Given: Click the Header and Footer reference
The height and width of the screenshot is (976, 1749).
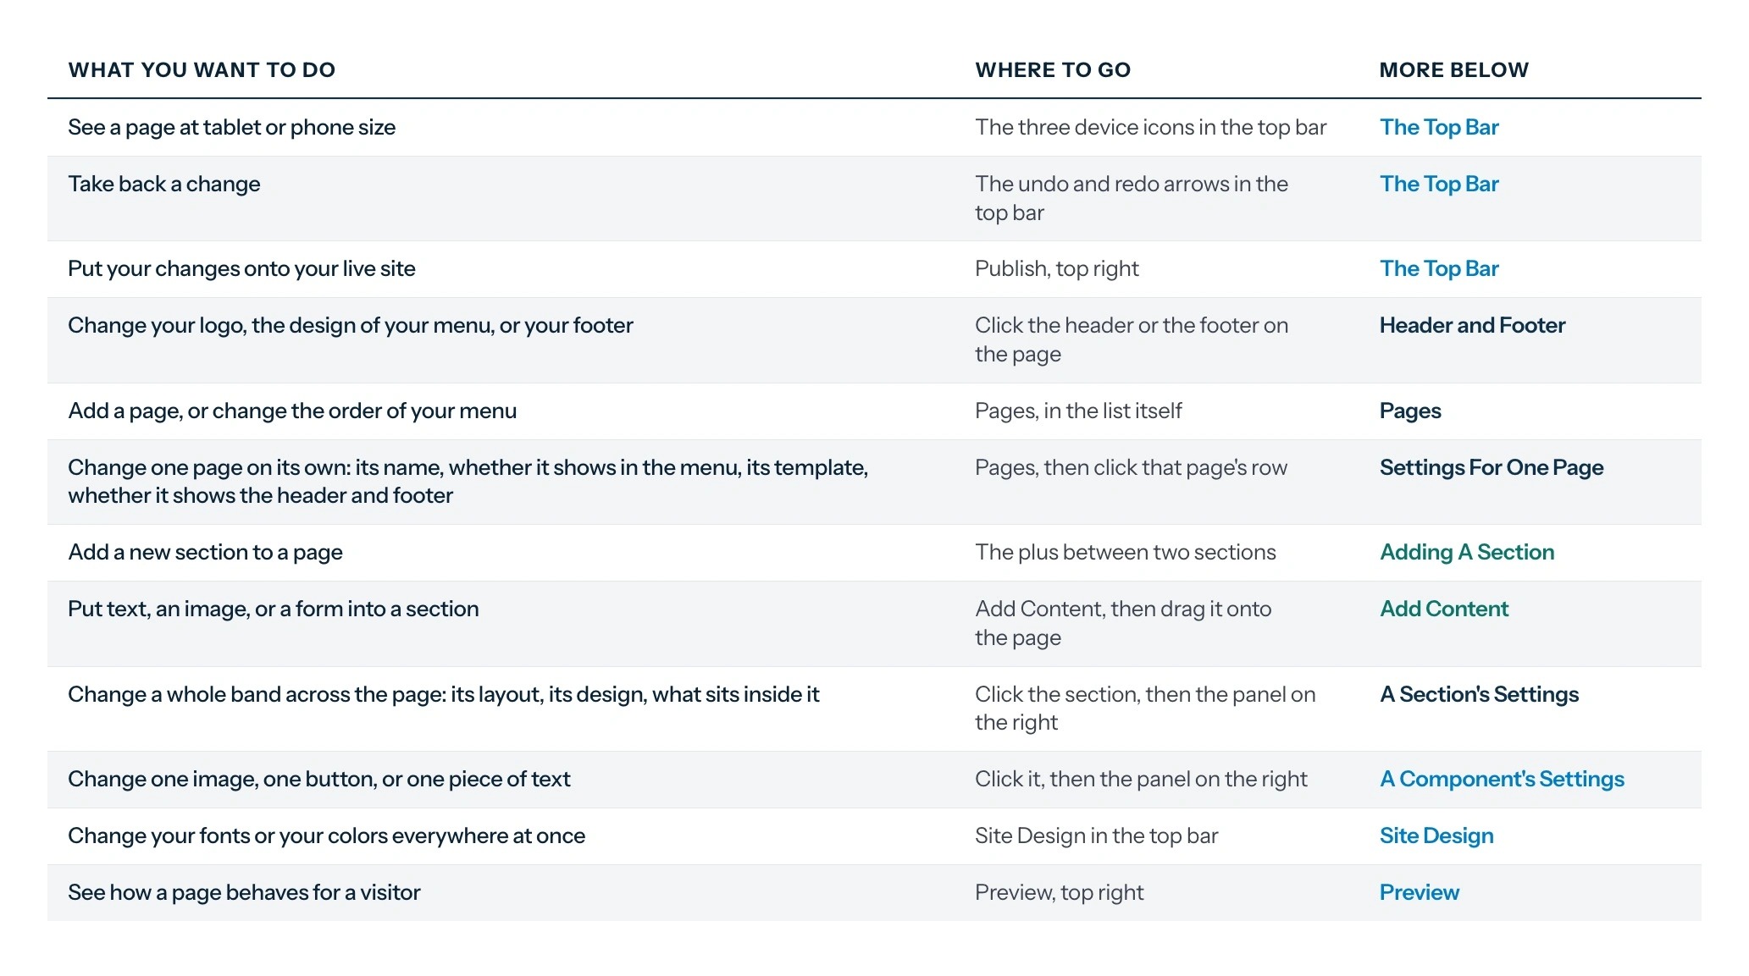Looking at the screenshot, I should [1472, 325].
